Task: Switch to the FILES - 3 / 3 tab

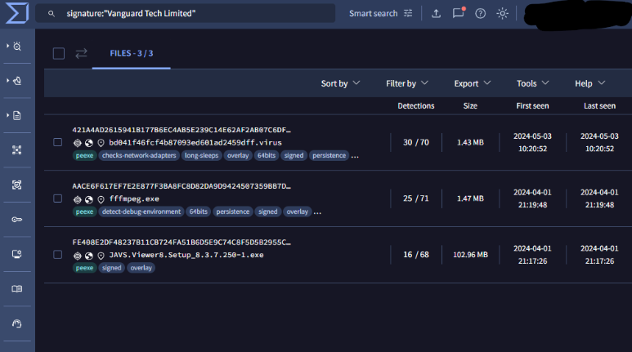Action: point(131,53)
